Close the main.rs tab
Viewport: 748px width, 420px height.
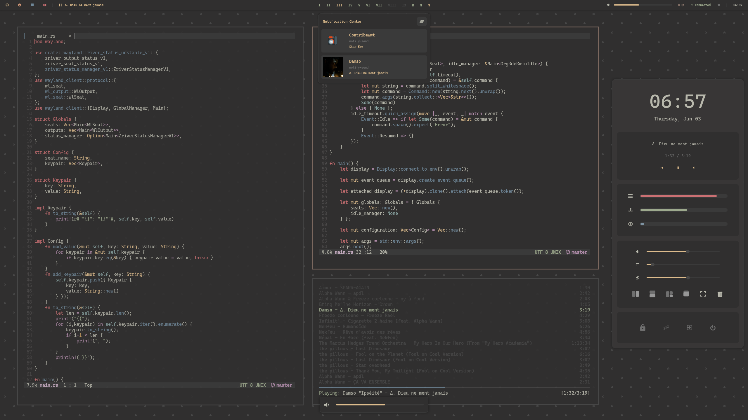(70, 36)
